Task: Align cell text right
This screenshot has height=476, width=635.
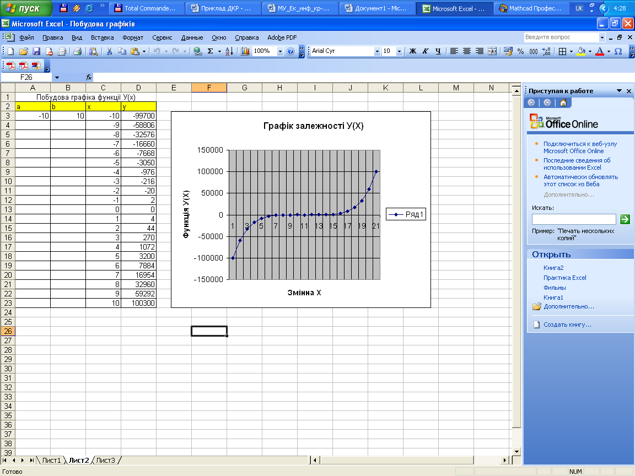Action: (480, 51)
